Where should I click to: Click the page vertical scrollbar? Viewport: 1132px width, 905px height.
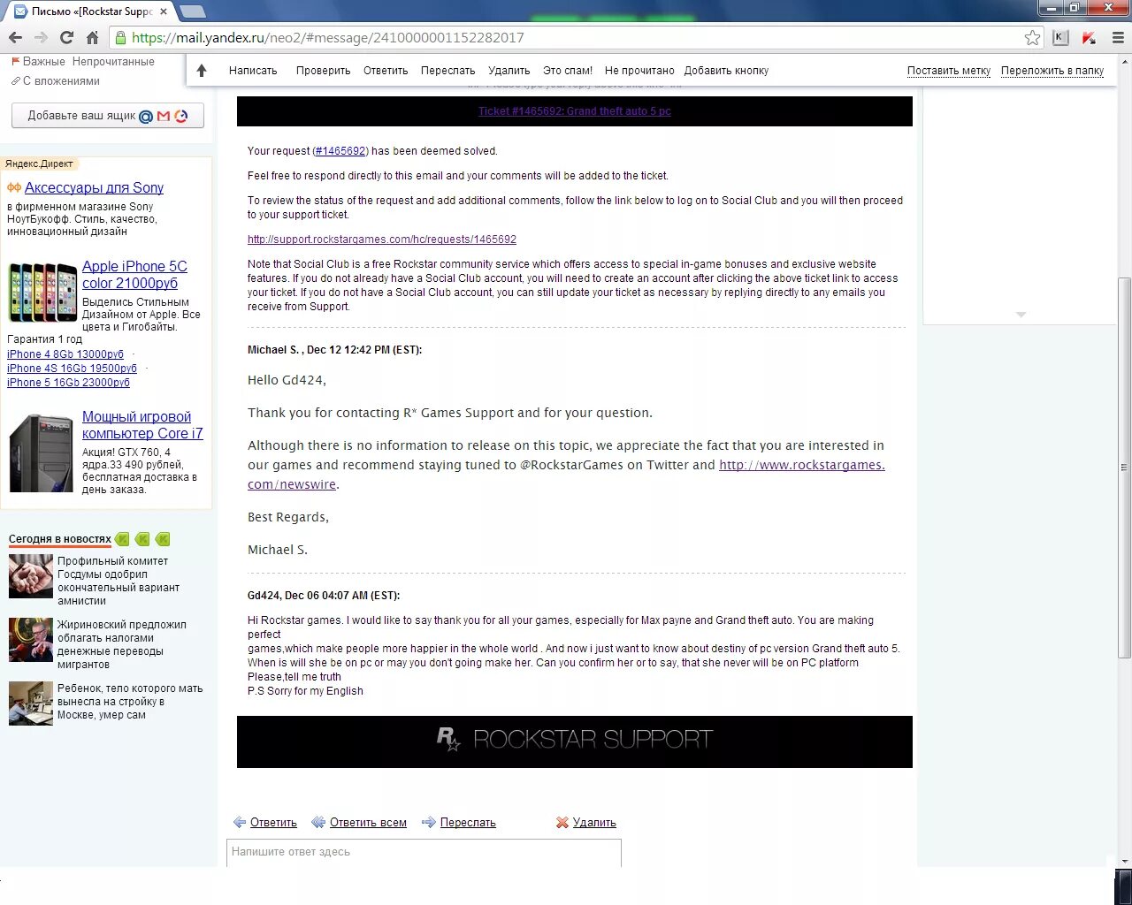coord(1124,468)
